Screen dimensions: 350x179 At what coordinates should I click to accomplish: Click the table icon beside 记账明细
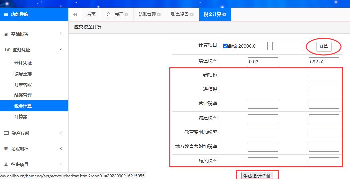[6, 149]
